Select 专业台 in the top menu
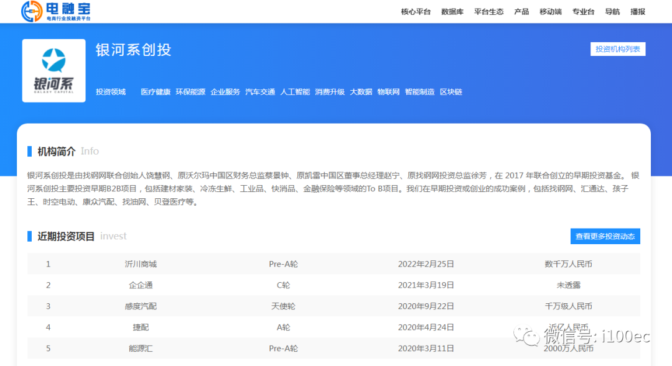This screenshot has height=366, width=672. point(584,12)
